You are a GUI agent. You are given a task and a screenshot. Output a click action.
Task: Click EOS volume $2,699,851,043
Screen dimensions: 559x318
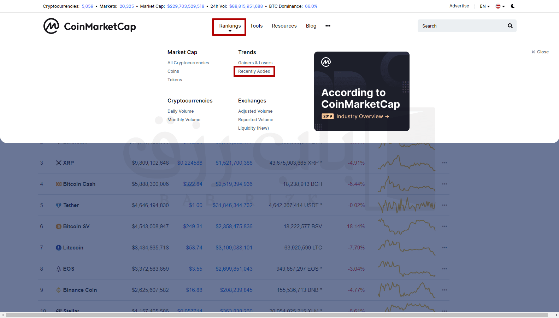click(234, 269)
